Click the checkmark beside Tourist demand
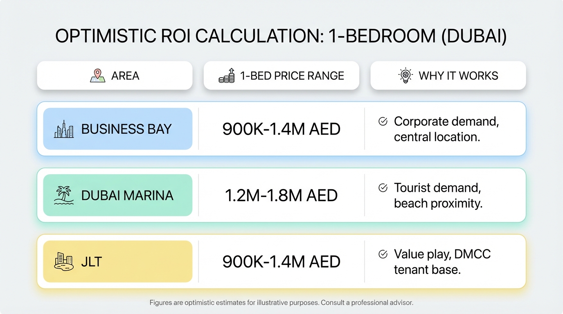This screenshot has height=314, width=563. 383,188
